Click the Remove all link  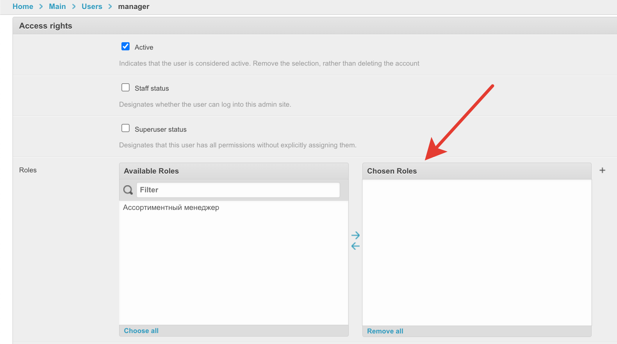385,331
